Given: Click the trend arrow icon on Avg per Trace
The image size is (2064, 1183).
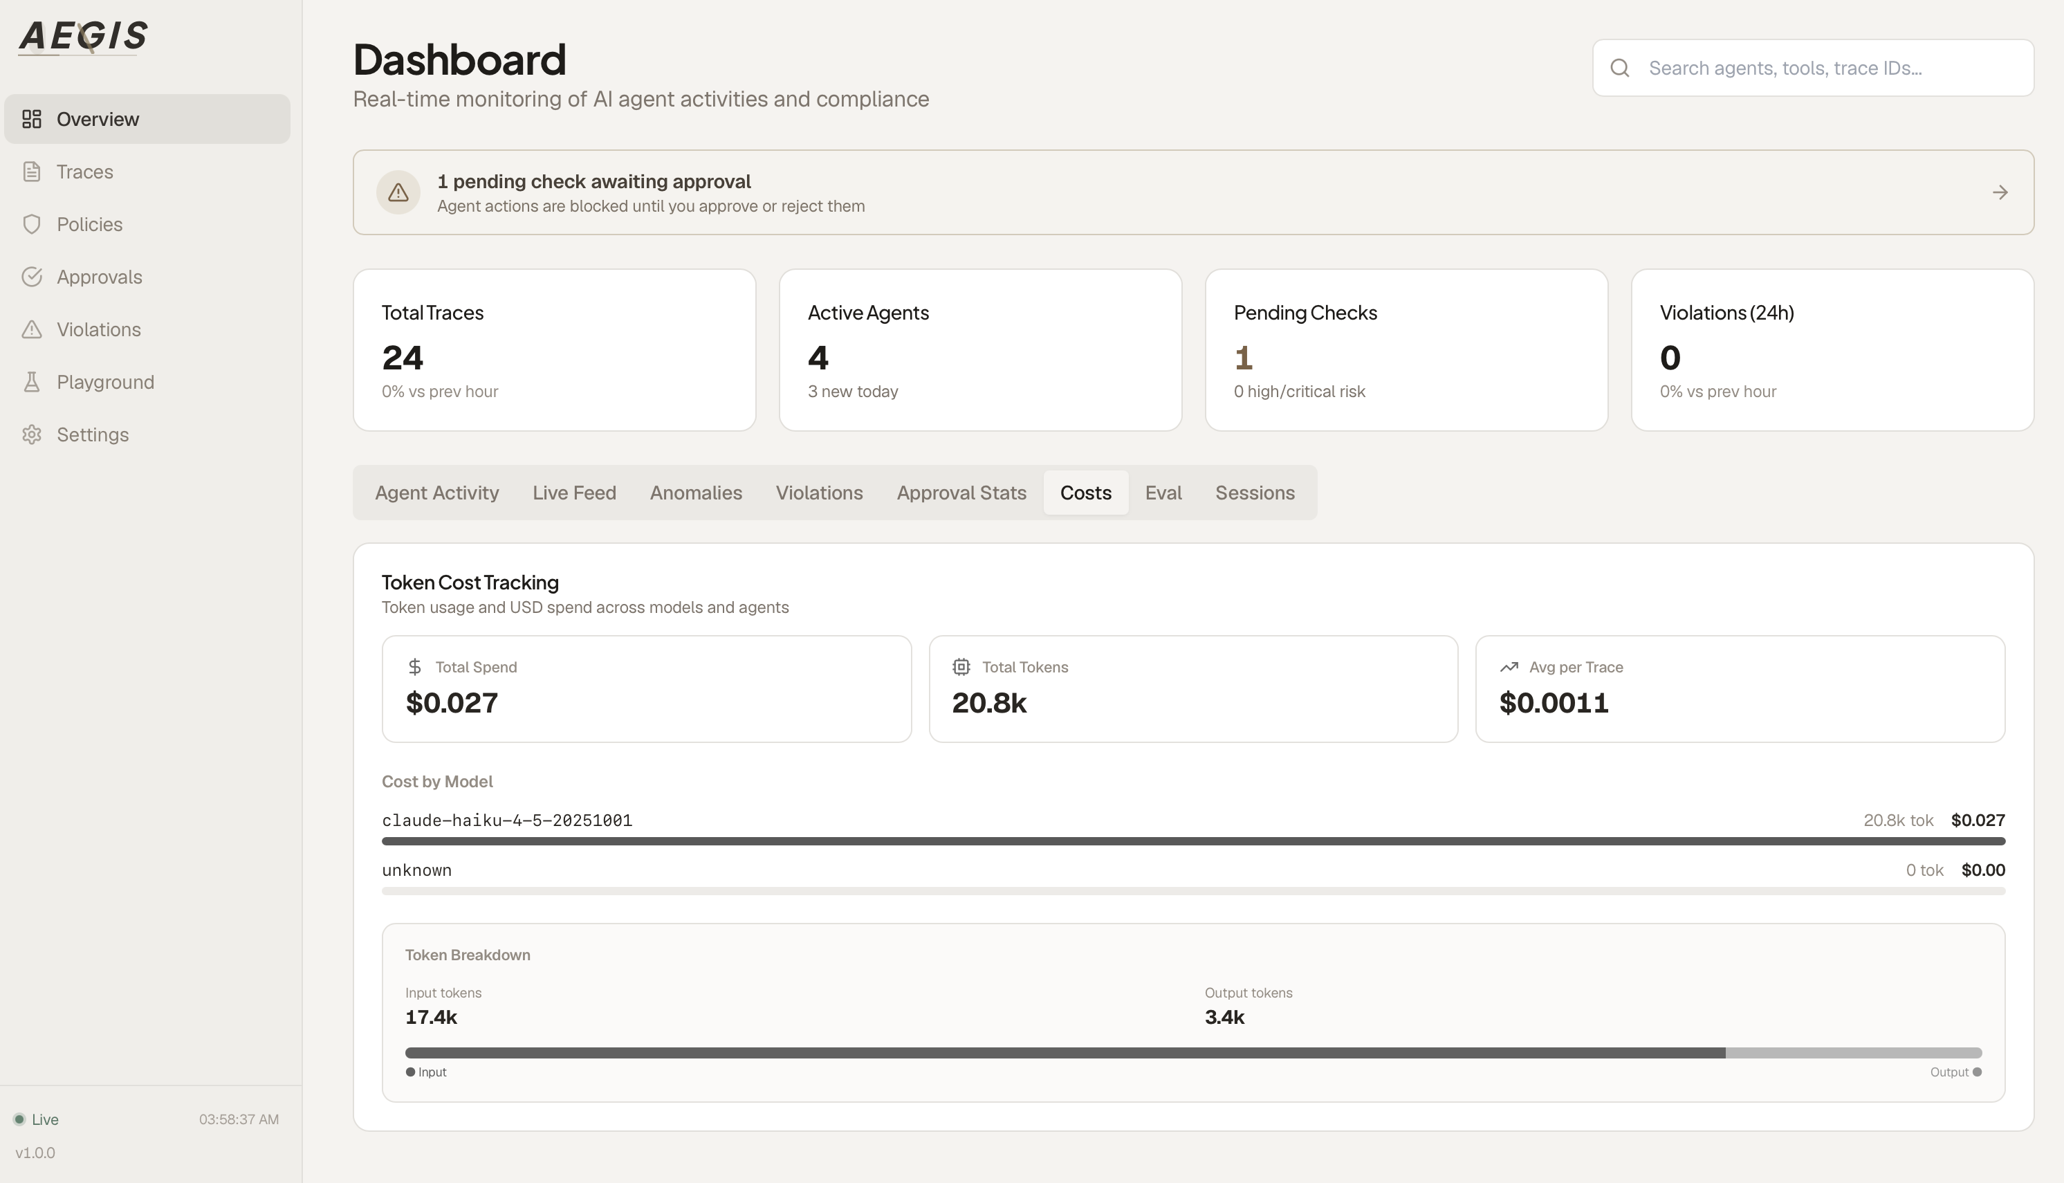Looking at the screenshot, I should (x=1509, y=666).
